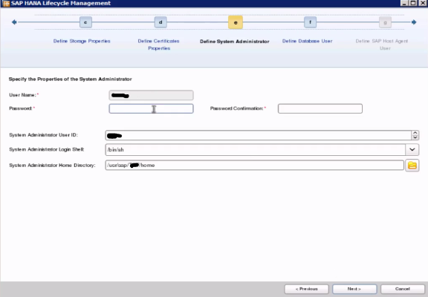Image resolution: width=428 pixels, height=297 pixels.
Task: Go back with the Previous button
Action: (x=307, y=289)
